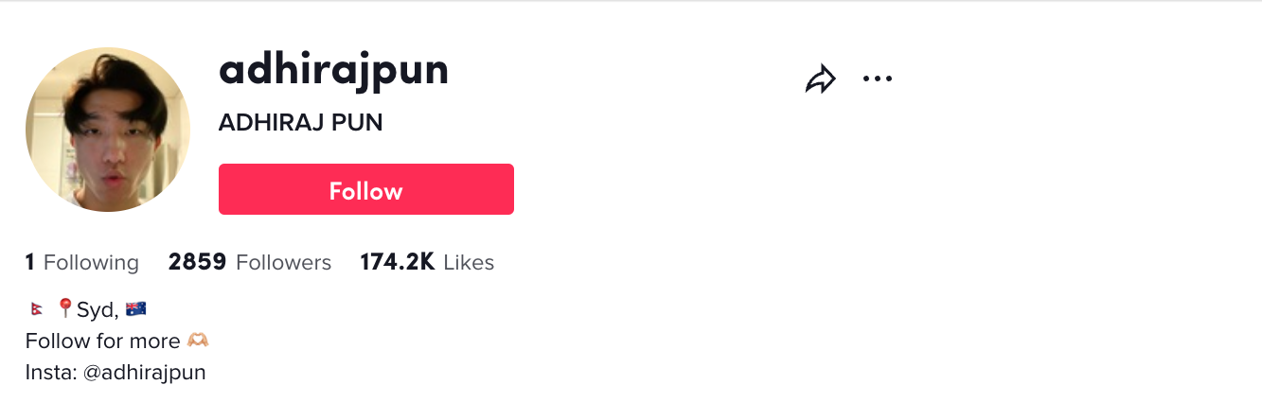The height and width of the screenshot is (420, 1262).
Task: Click the @adhirajpun Insta handle in bio
Action: coord(145,373)
